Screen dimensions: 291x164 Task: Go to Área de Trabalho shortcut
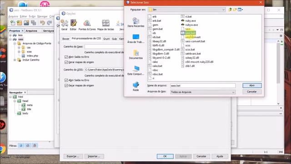tap(136, 38)
